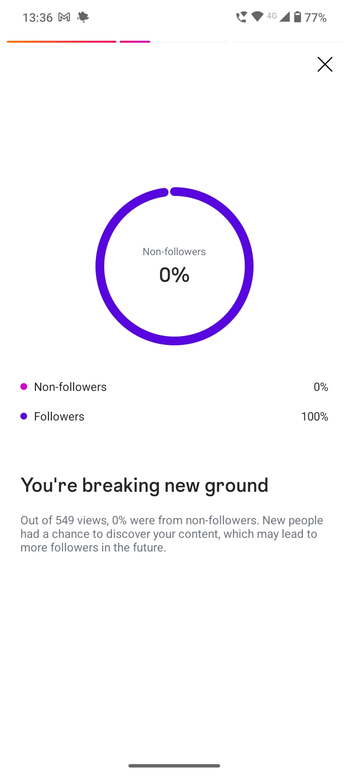Tap the bug-shaped notification icon in status bar

coord(83,17)
